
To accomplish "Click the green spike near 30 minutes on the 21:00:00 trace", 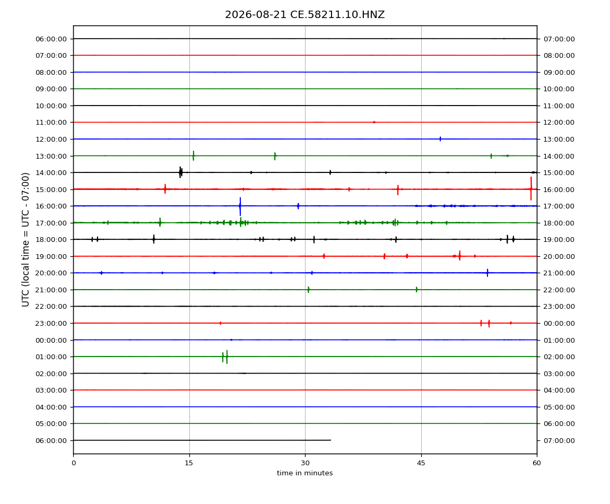I will click(x=309, y=290).
